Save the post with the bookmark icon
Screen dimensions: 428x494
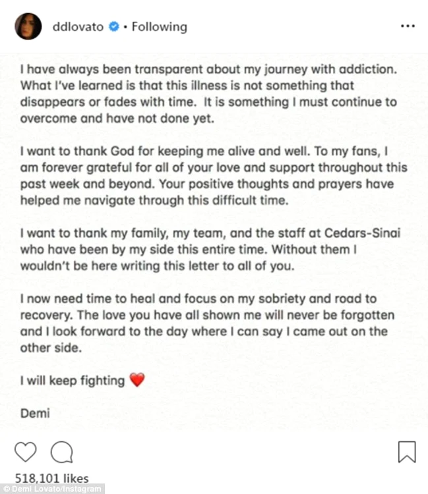pos(406,452)
